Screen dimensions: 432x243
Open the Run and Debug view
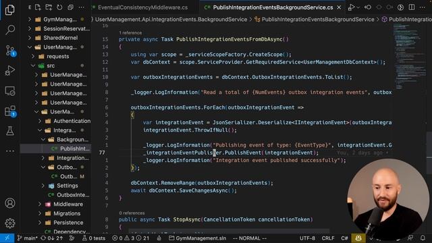pyautogui.click(x=10, y=70)
